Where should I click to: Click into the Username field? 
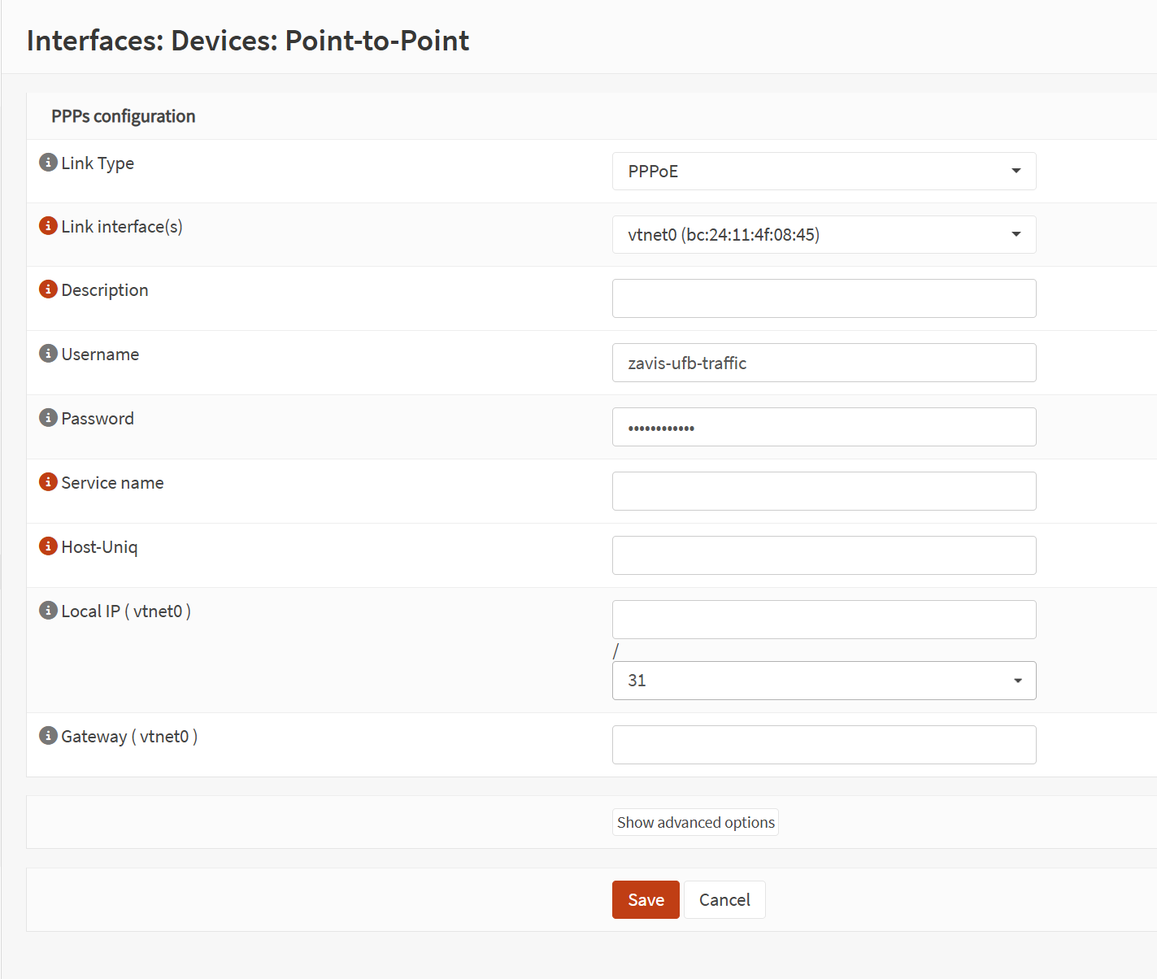[x=823, y=363]
